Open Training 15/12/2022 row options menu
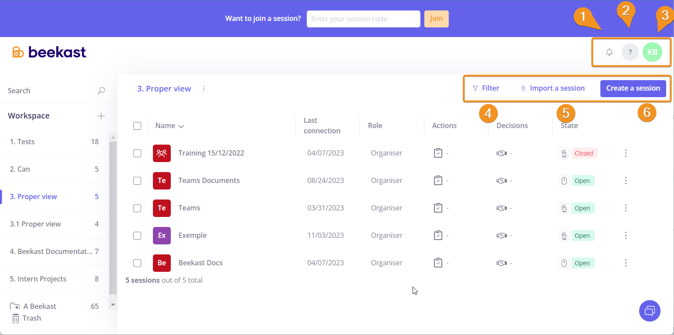Viewport: 674px width, 335px height. [x=626, y=153]
